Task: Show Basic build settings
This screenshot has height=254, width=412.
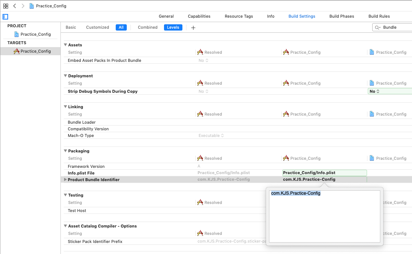Action: pyautogui.click(x=71, y=27)
